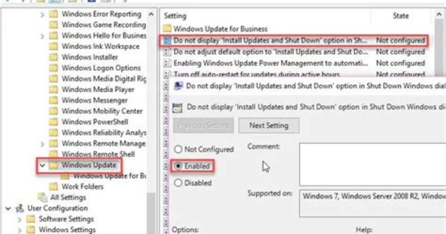This screenshot has height=234, width=446.
Task: Click the Windows Installer folder icon
Action: (x=53, y=57)
